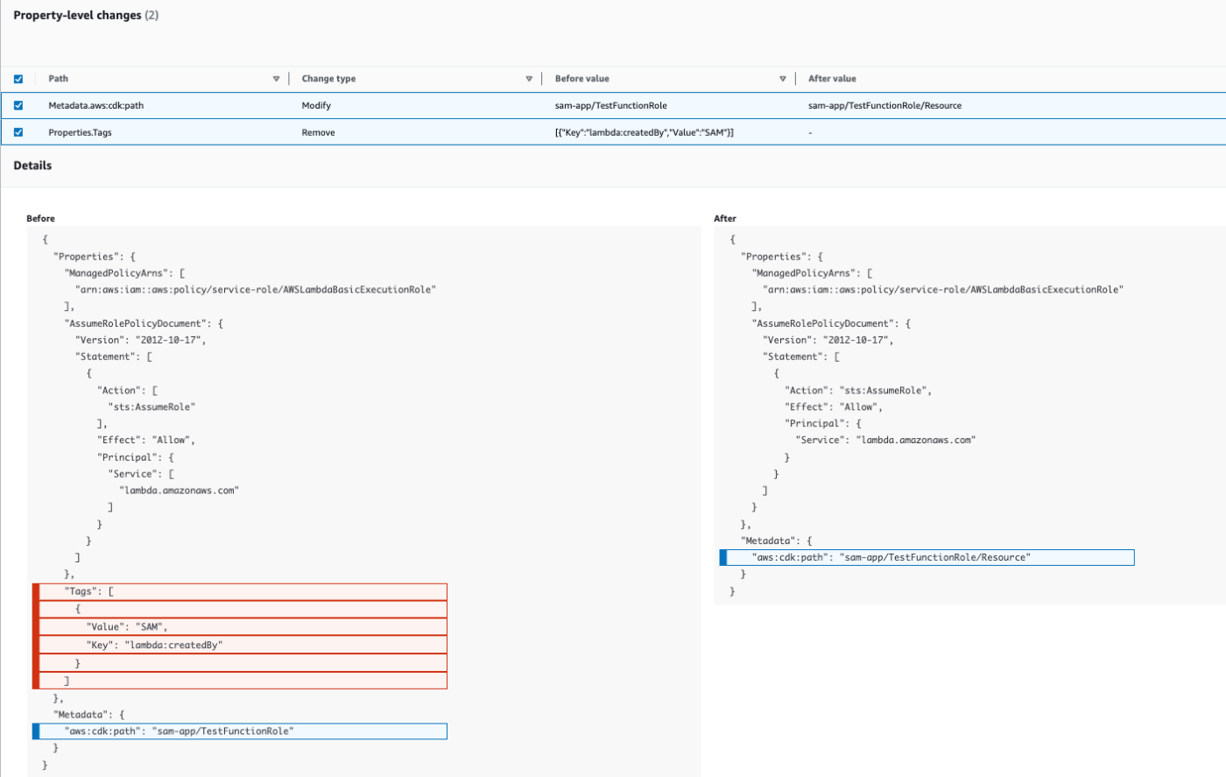This screenshot has width=1226, height=777.
Task: Click highlighted aws:cdk:path line in After pane
Action: pos(927,557)
